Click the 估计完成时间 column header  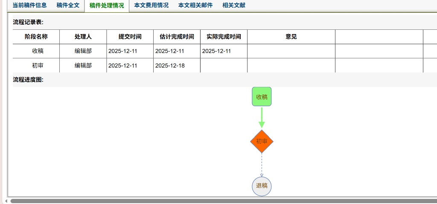(x=177, y=37)
